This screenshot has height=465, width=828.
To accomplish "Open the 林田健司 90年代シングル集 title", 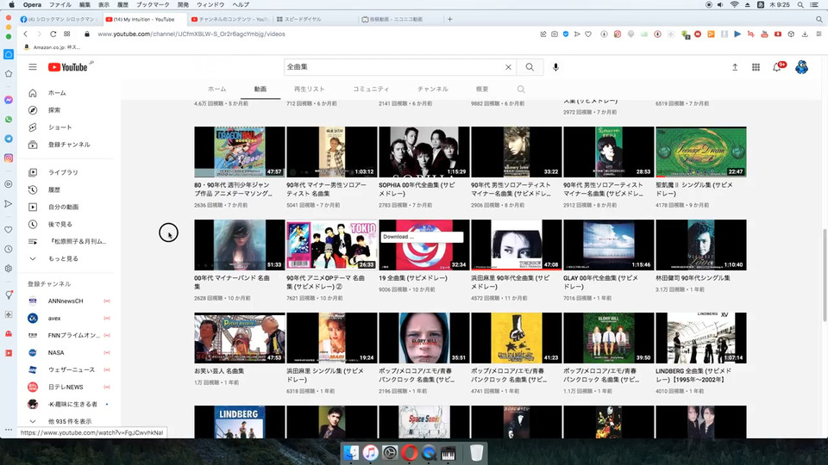I will point(693,278).
